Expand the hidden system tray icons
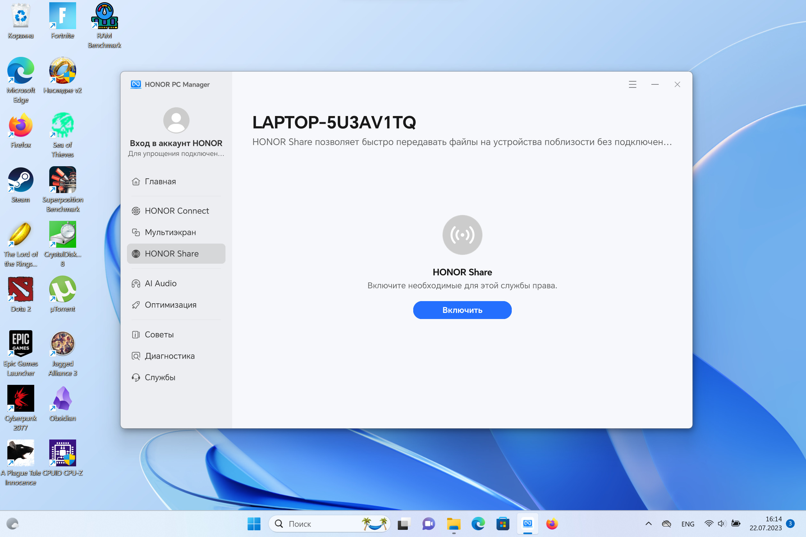 click(648, 524)
